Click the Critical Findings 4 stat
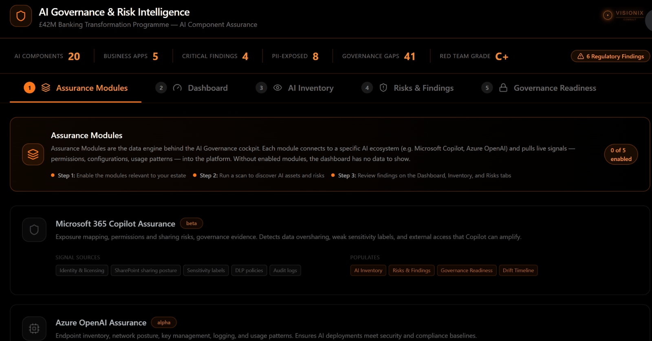 coord(215,56)
